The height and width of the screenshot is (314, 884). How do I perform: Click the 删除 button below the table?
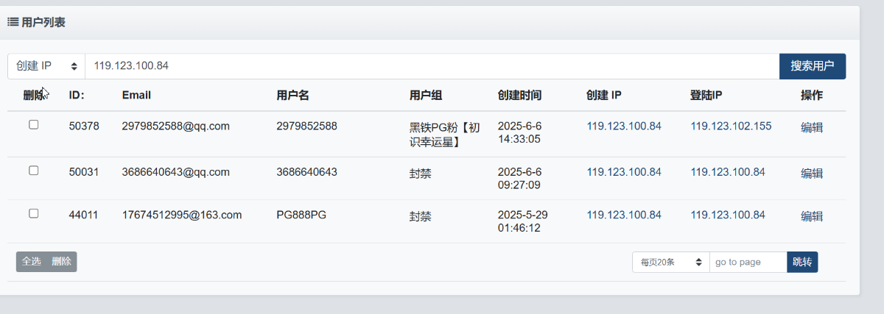tap(62, 262)
